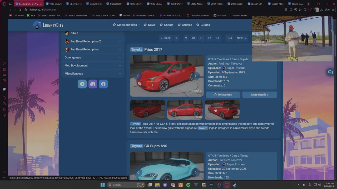Open Photoshop from the taskbar
This screenshot has height=189, width=337.
click(211, 185)
